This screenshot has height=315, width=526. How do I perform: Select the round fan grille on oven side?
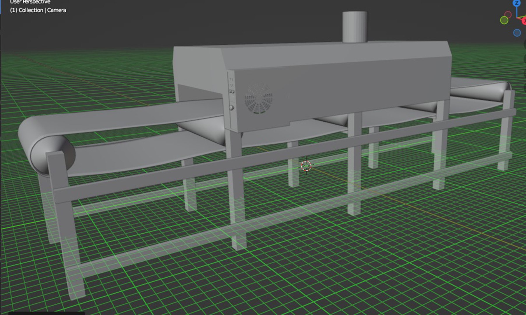[259, 98]
